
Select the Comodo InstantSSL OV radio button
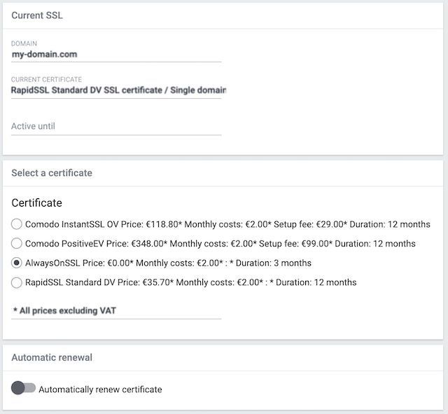(x=17, y=224)
